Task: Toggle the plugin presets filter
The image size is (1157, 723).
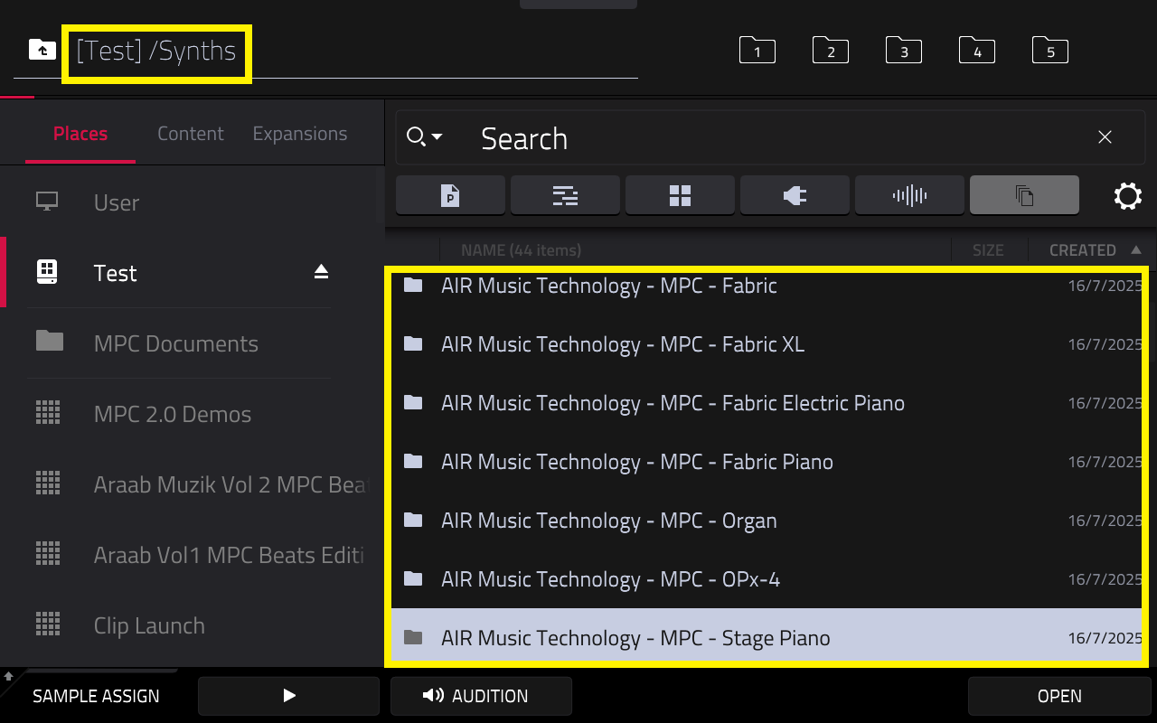Action: pos(795,195)
